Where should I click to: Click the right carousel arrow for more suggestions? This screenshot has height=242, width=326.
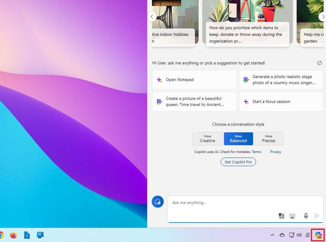coord(322,17)
